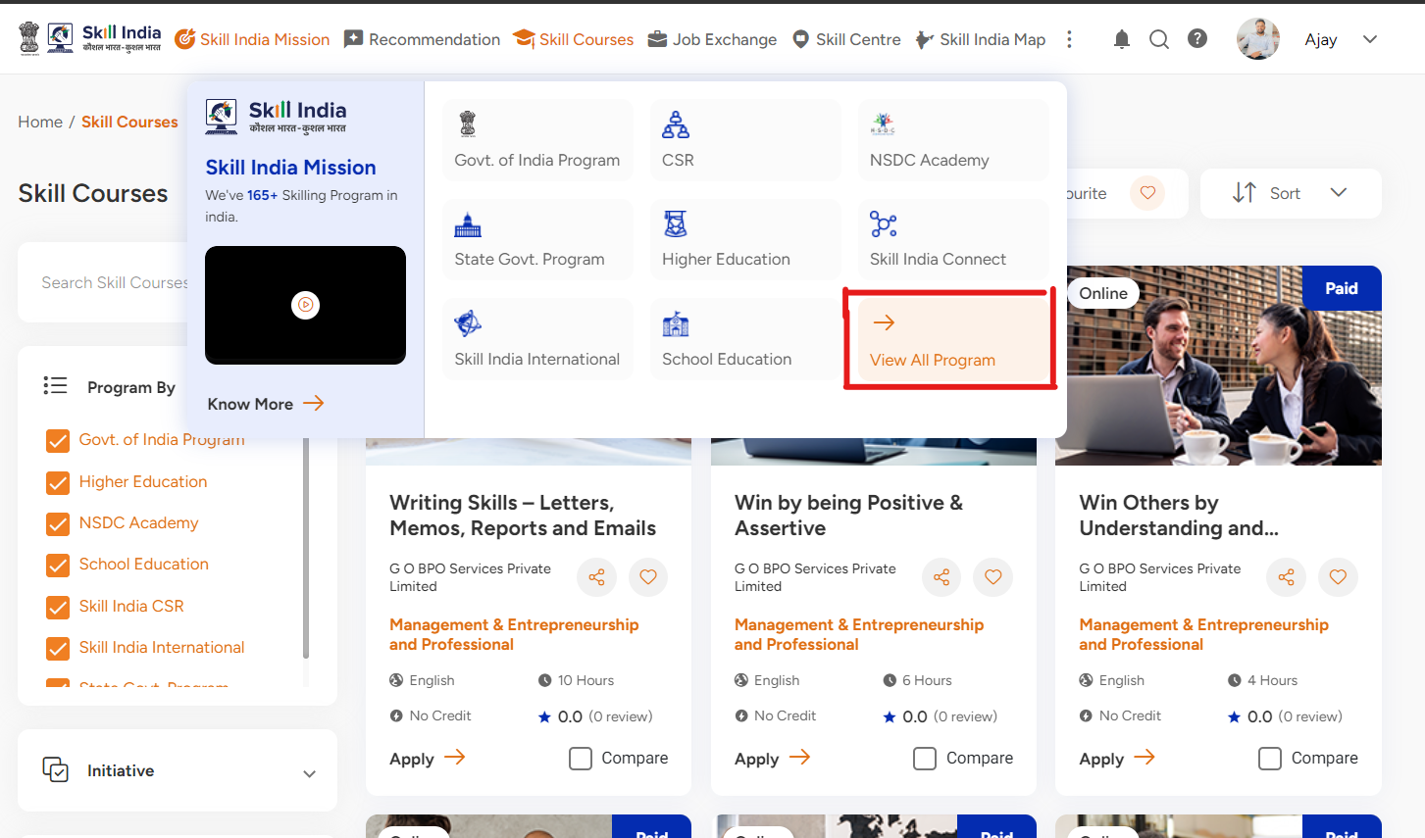The width and height of the screenshot is (1425, 838).
Task: Click the Initiative filter icon
Action: pyautogui.click(x=55, y=769)
